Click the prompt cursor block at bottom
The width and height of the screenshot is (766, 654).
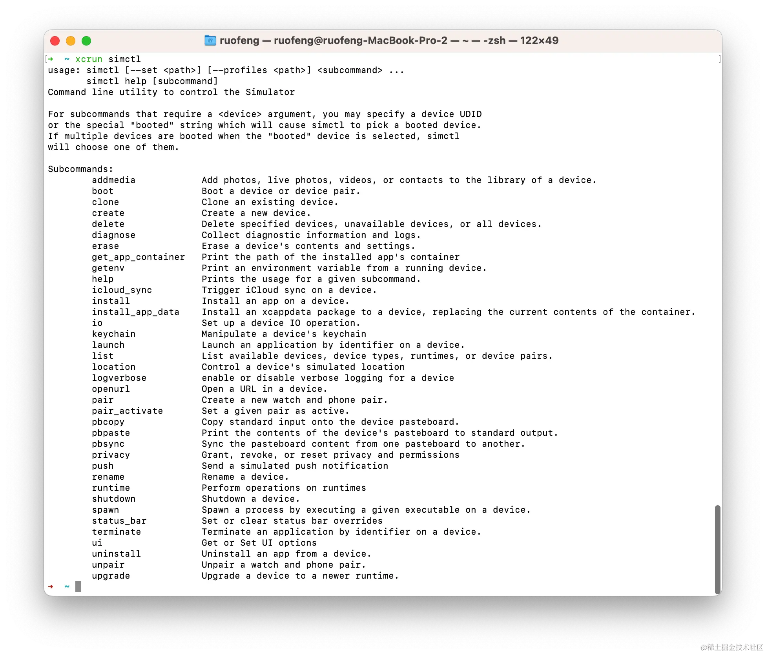point(78,586)
